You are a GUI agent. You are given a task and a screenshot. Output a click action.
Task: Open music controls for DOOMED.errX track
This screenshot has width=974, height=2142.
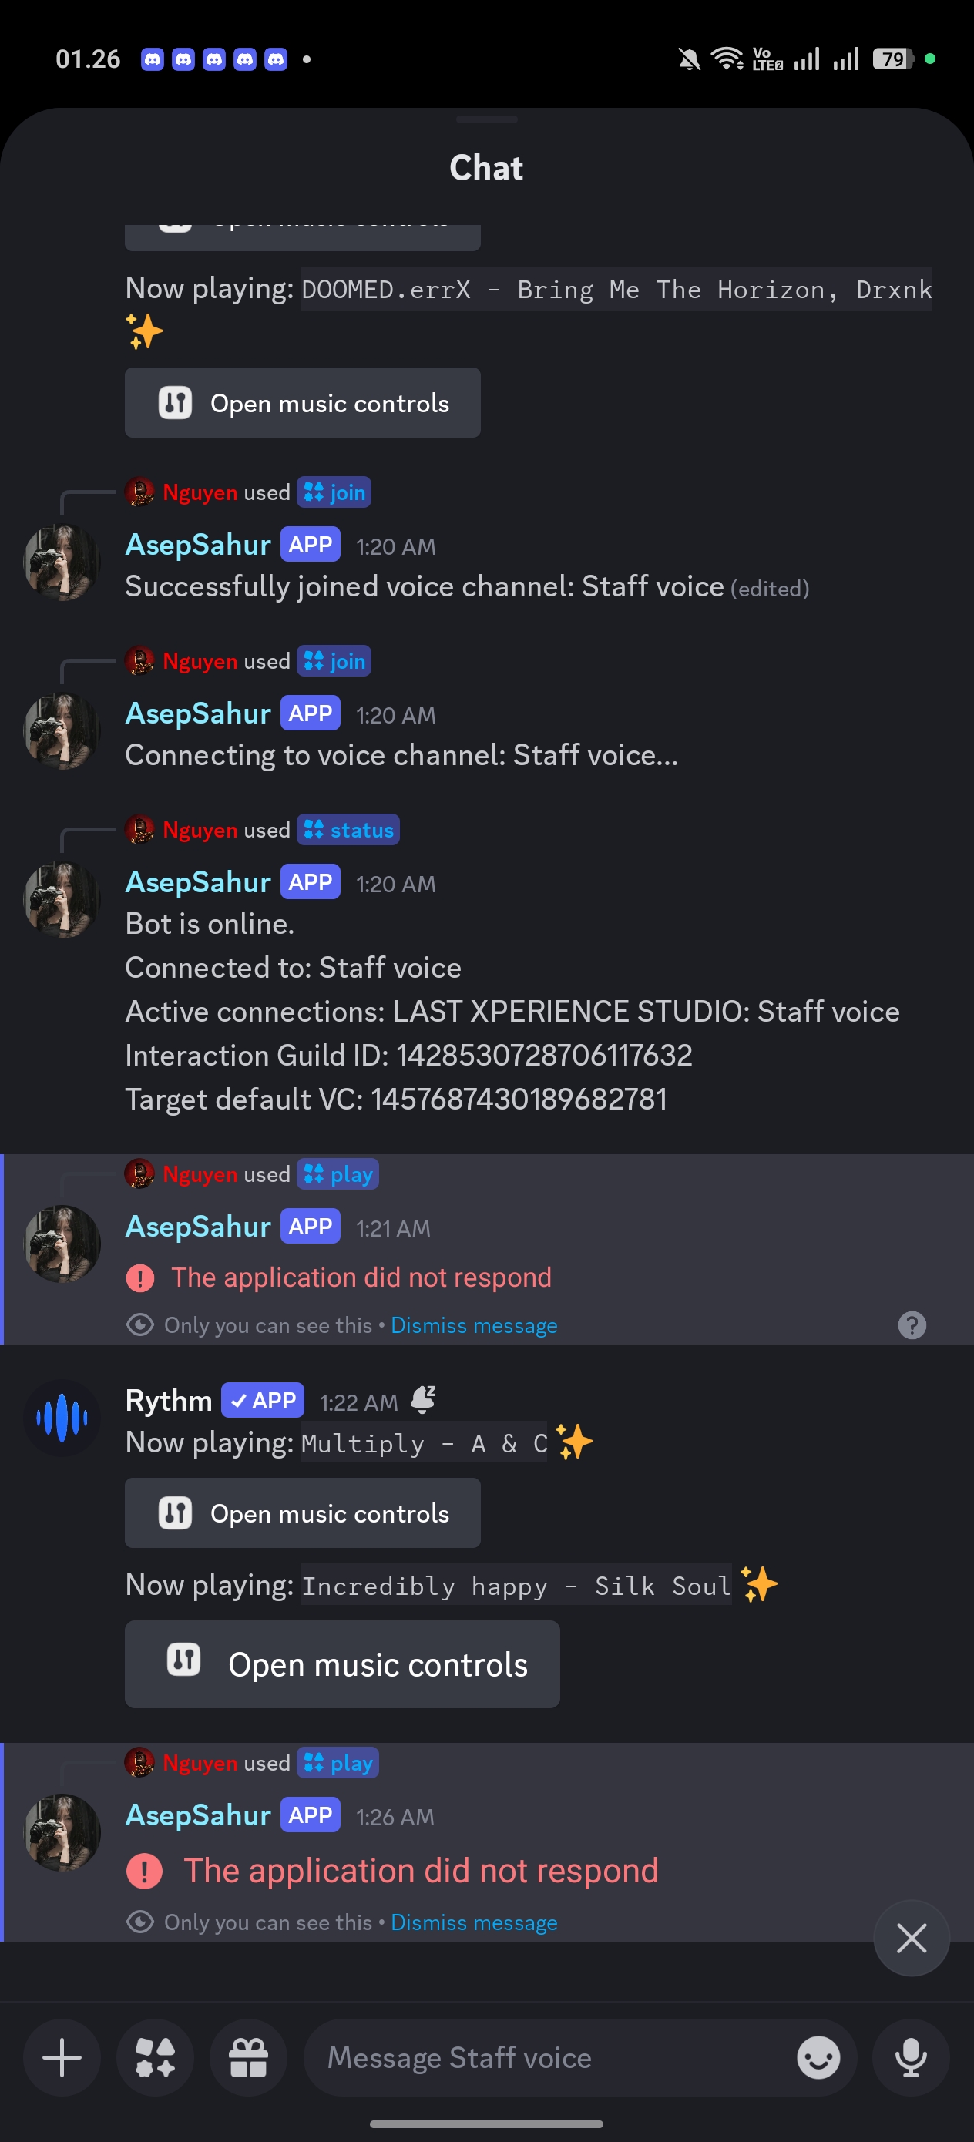pyautogui.click(x=303, y=403)
